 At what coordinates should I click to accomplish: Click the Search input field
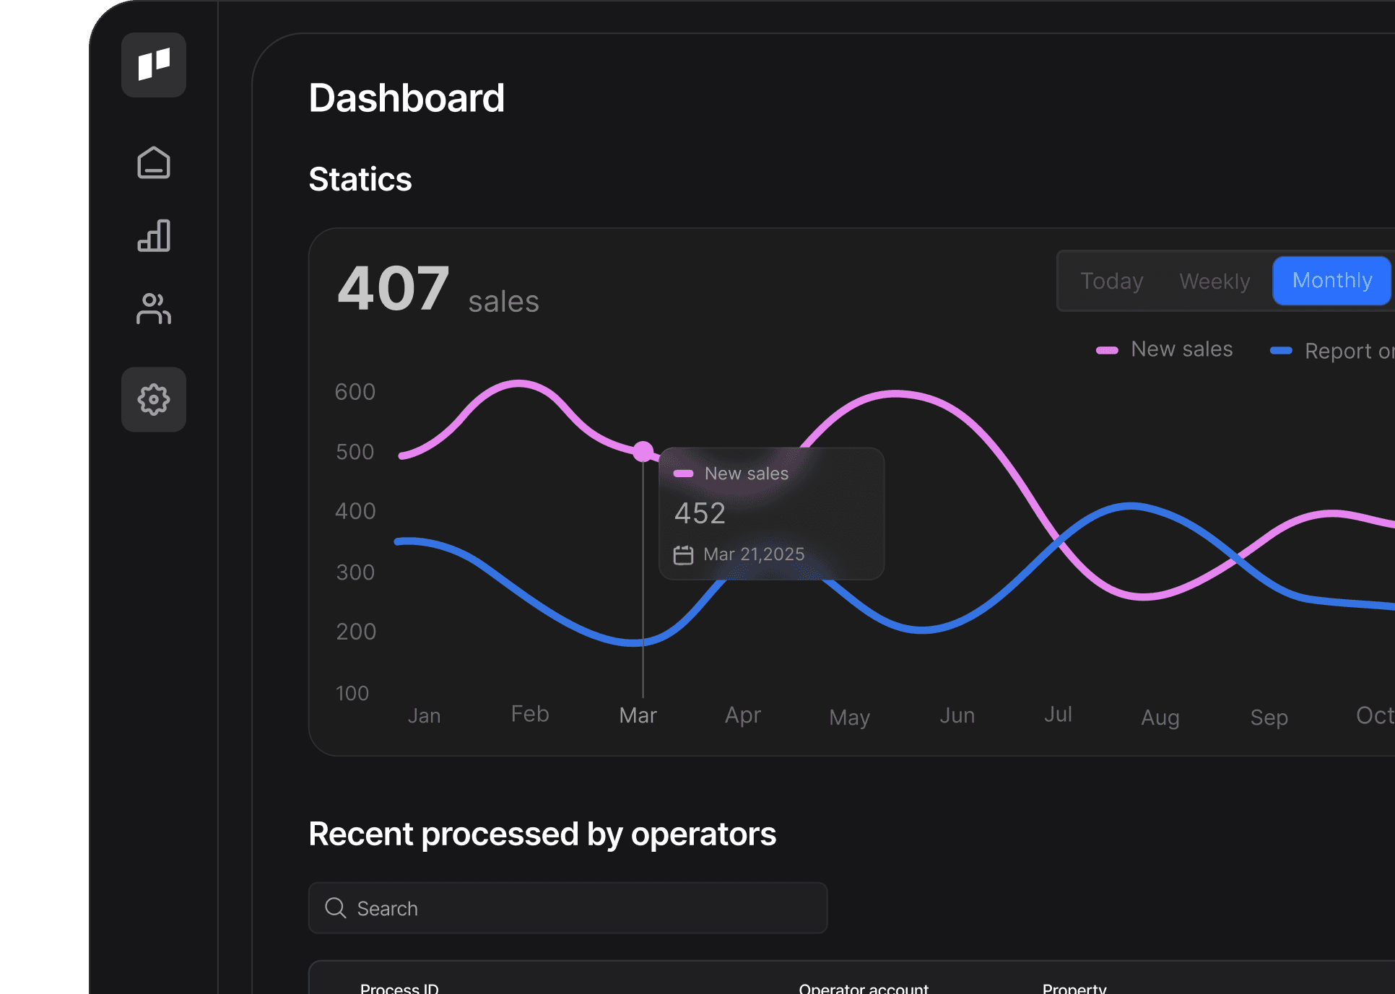(578, 907)
